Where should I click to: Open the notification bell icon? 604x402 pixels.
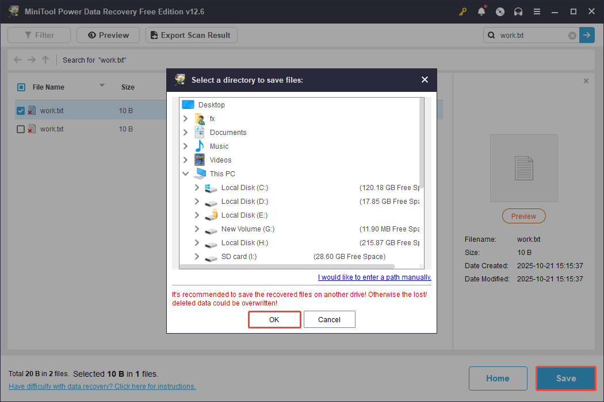tap(481, 11)
